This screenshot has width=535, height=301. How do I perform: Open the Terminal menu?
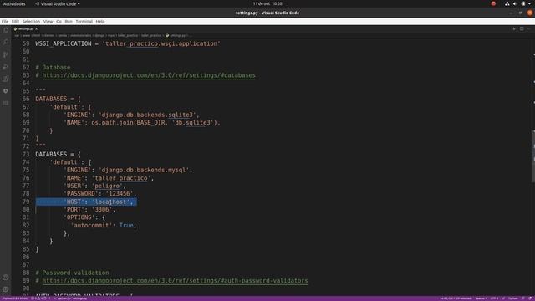[84, 22]
